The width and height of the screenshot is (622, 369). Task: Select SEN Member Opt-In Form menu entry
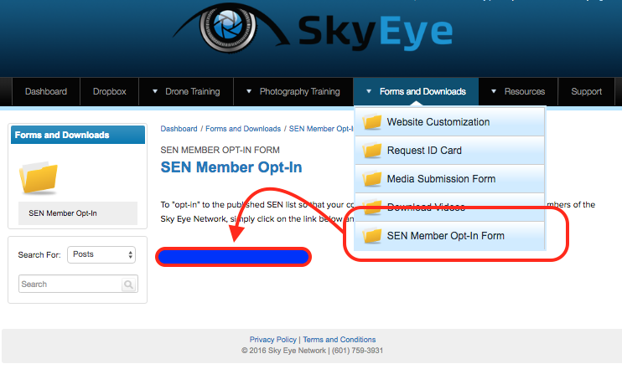(450, 236)
